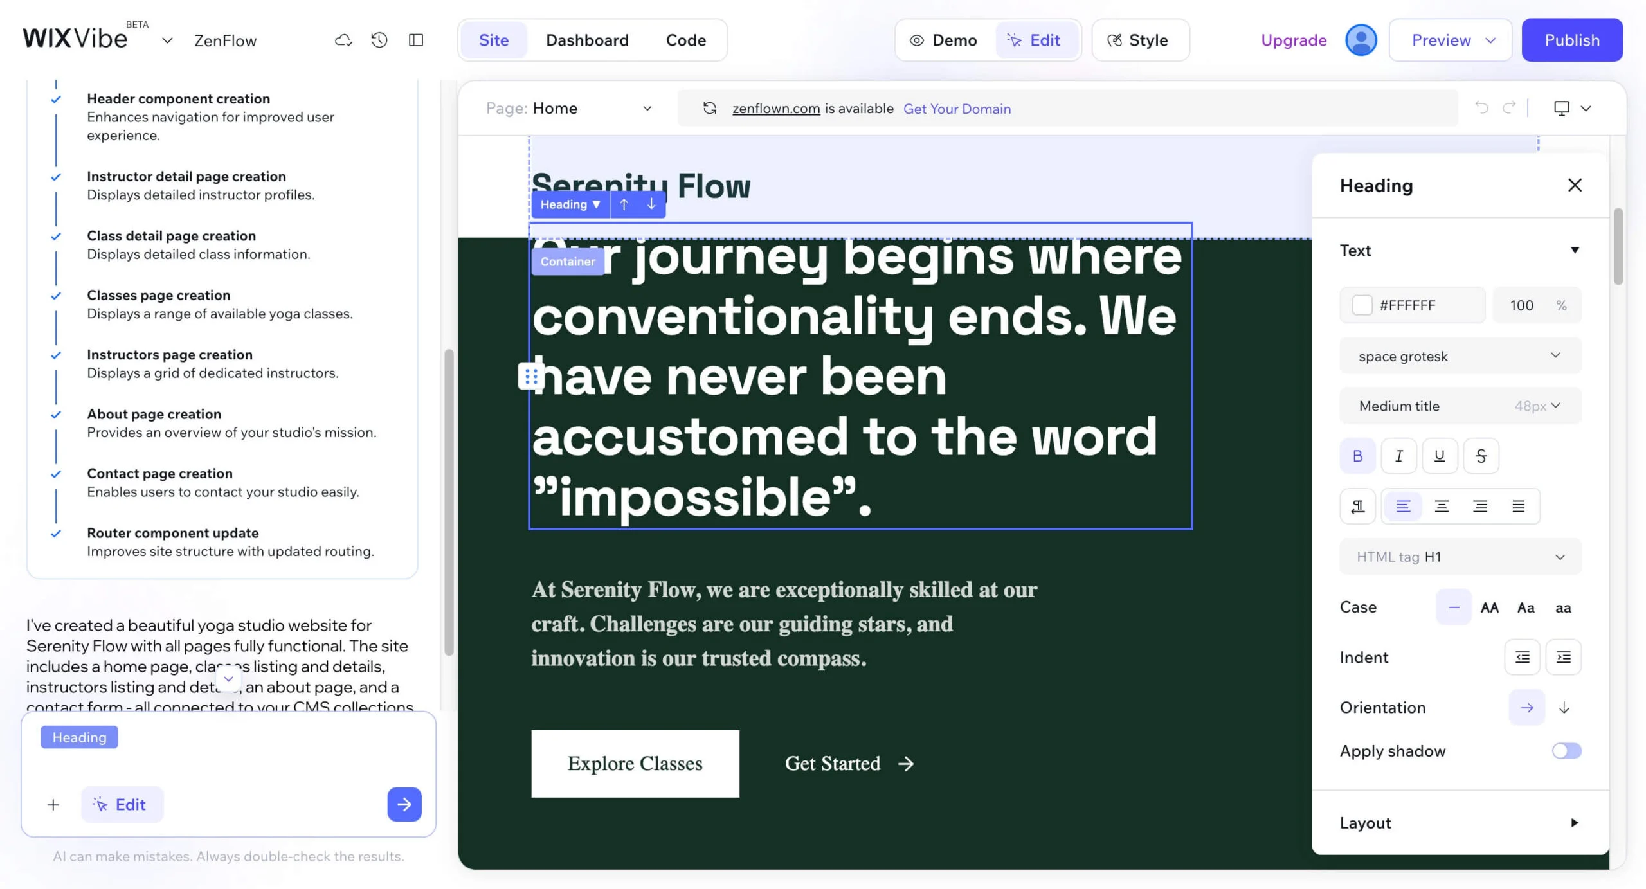Select center text alignment
The width and height of the screenshot is (1646, 889).
point(1442,506)
